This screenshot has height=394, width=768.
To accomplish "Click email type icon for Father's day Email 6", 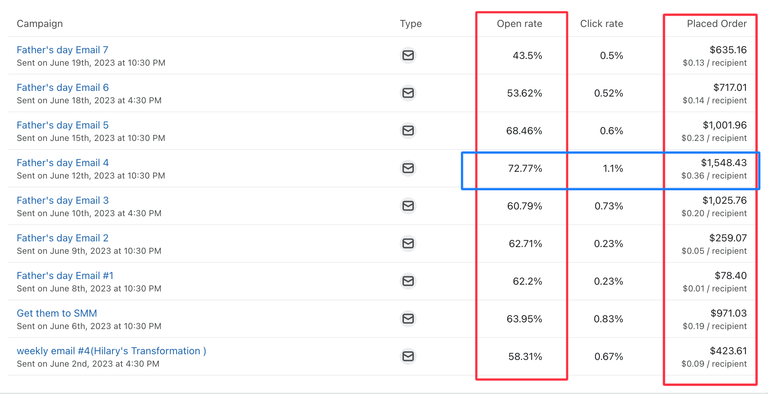I will coord(408,93).
